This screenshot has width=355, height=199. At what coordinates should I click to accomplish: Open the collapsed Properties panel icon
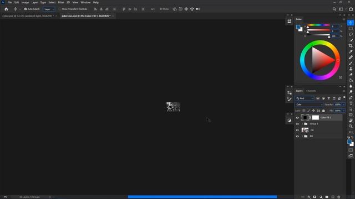(290, 93)
